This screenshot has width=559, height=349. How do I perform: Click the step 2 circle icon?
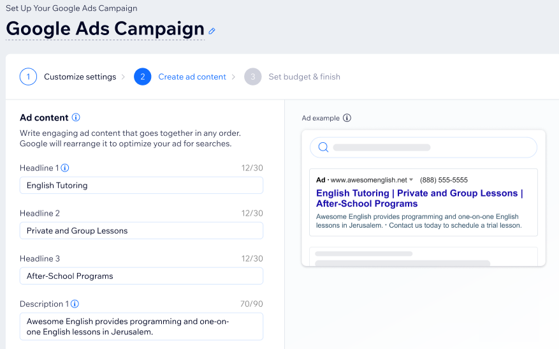click(142, 77)
